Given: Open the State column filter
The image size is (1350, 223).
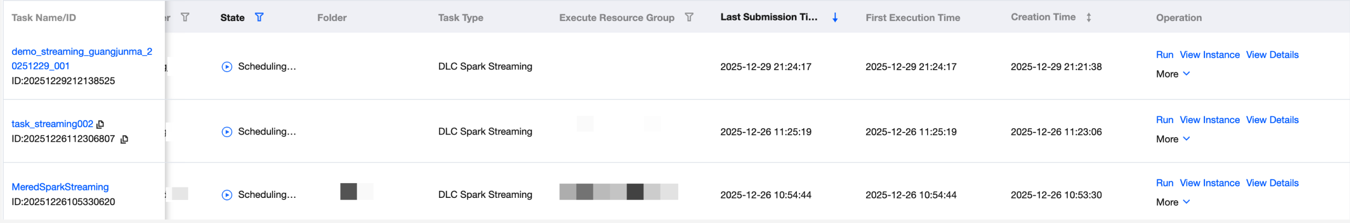Looking at the screenshot, I should click(x=259, y=17).
